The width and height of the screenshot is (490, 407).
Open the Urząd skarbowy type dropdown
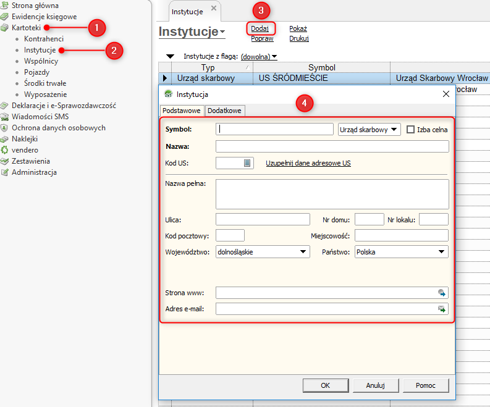click(x=370, y=130)
